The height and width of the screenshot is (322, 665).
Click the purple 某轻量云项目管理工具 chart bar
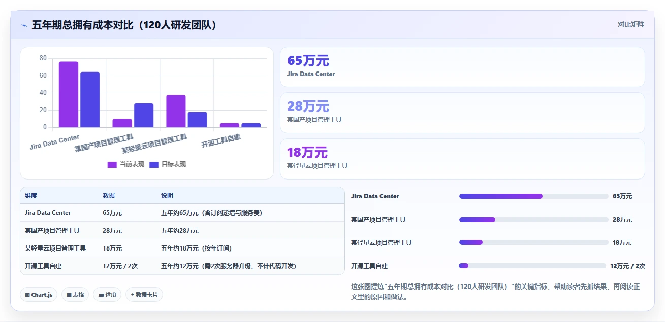(x=176, y=111)
